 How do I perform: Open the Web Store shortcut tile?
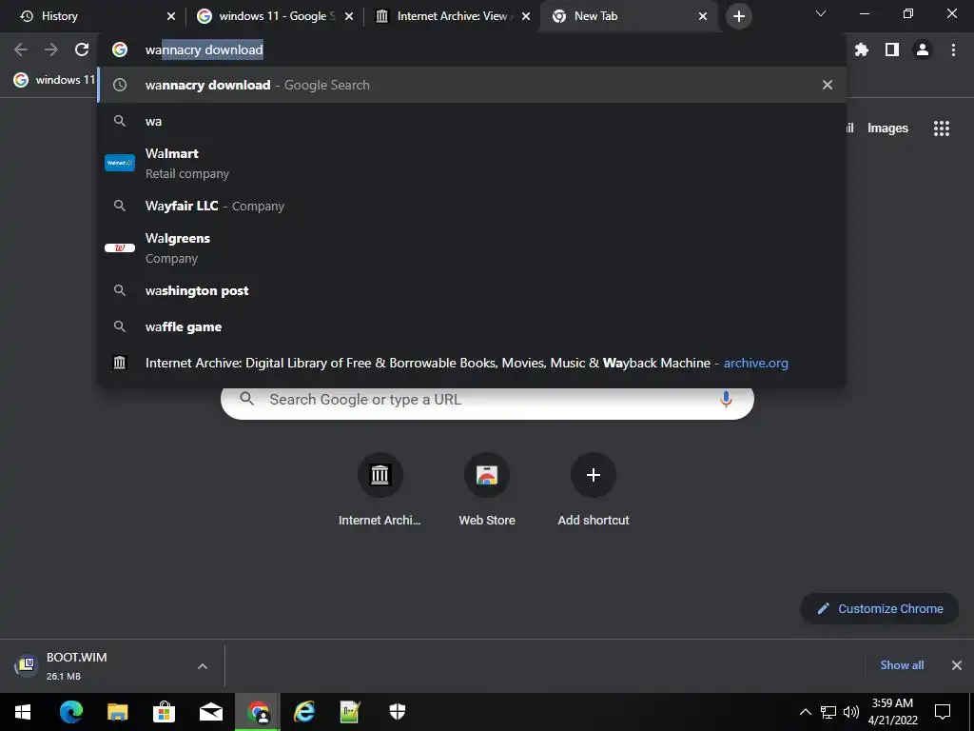(487, 490)
